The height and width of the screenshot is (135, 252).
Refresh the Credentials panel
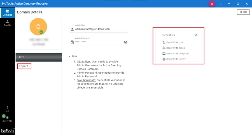pos(196,35)
